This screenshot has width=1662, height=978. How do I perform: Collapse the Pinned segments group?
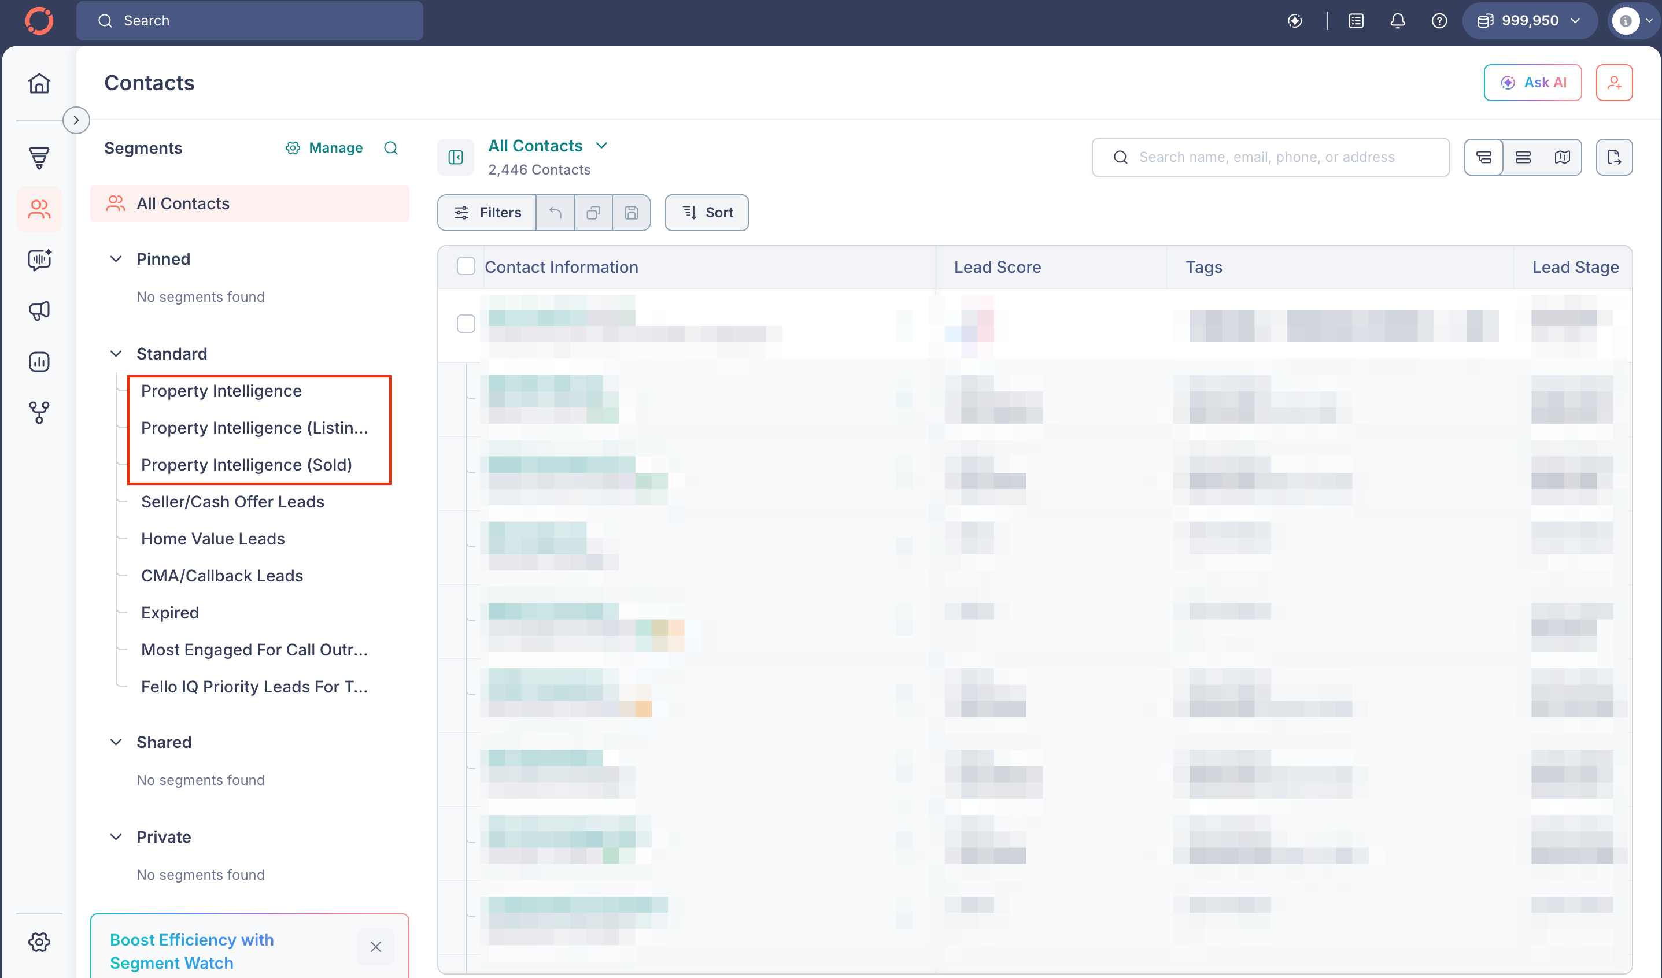tap(116, 259)
